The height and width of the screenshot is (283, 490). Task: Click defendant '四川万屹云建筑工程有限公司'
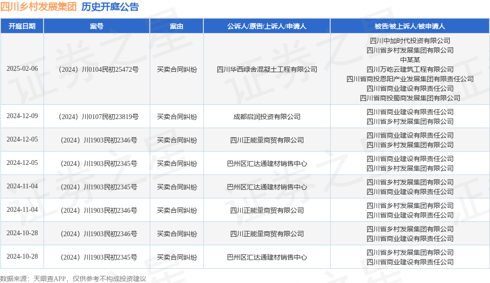(x=410, y=69)
